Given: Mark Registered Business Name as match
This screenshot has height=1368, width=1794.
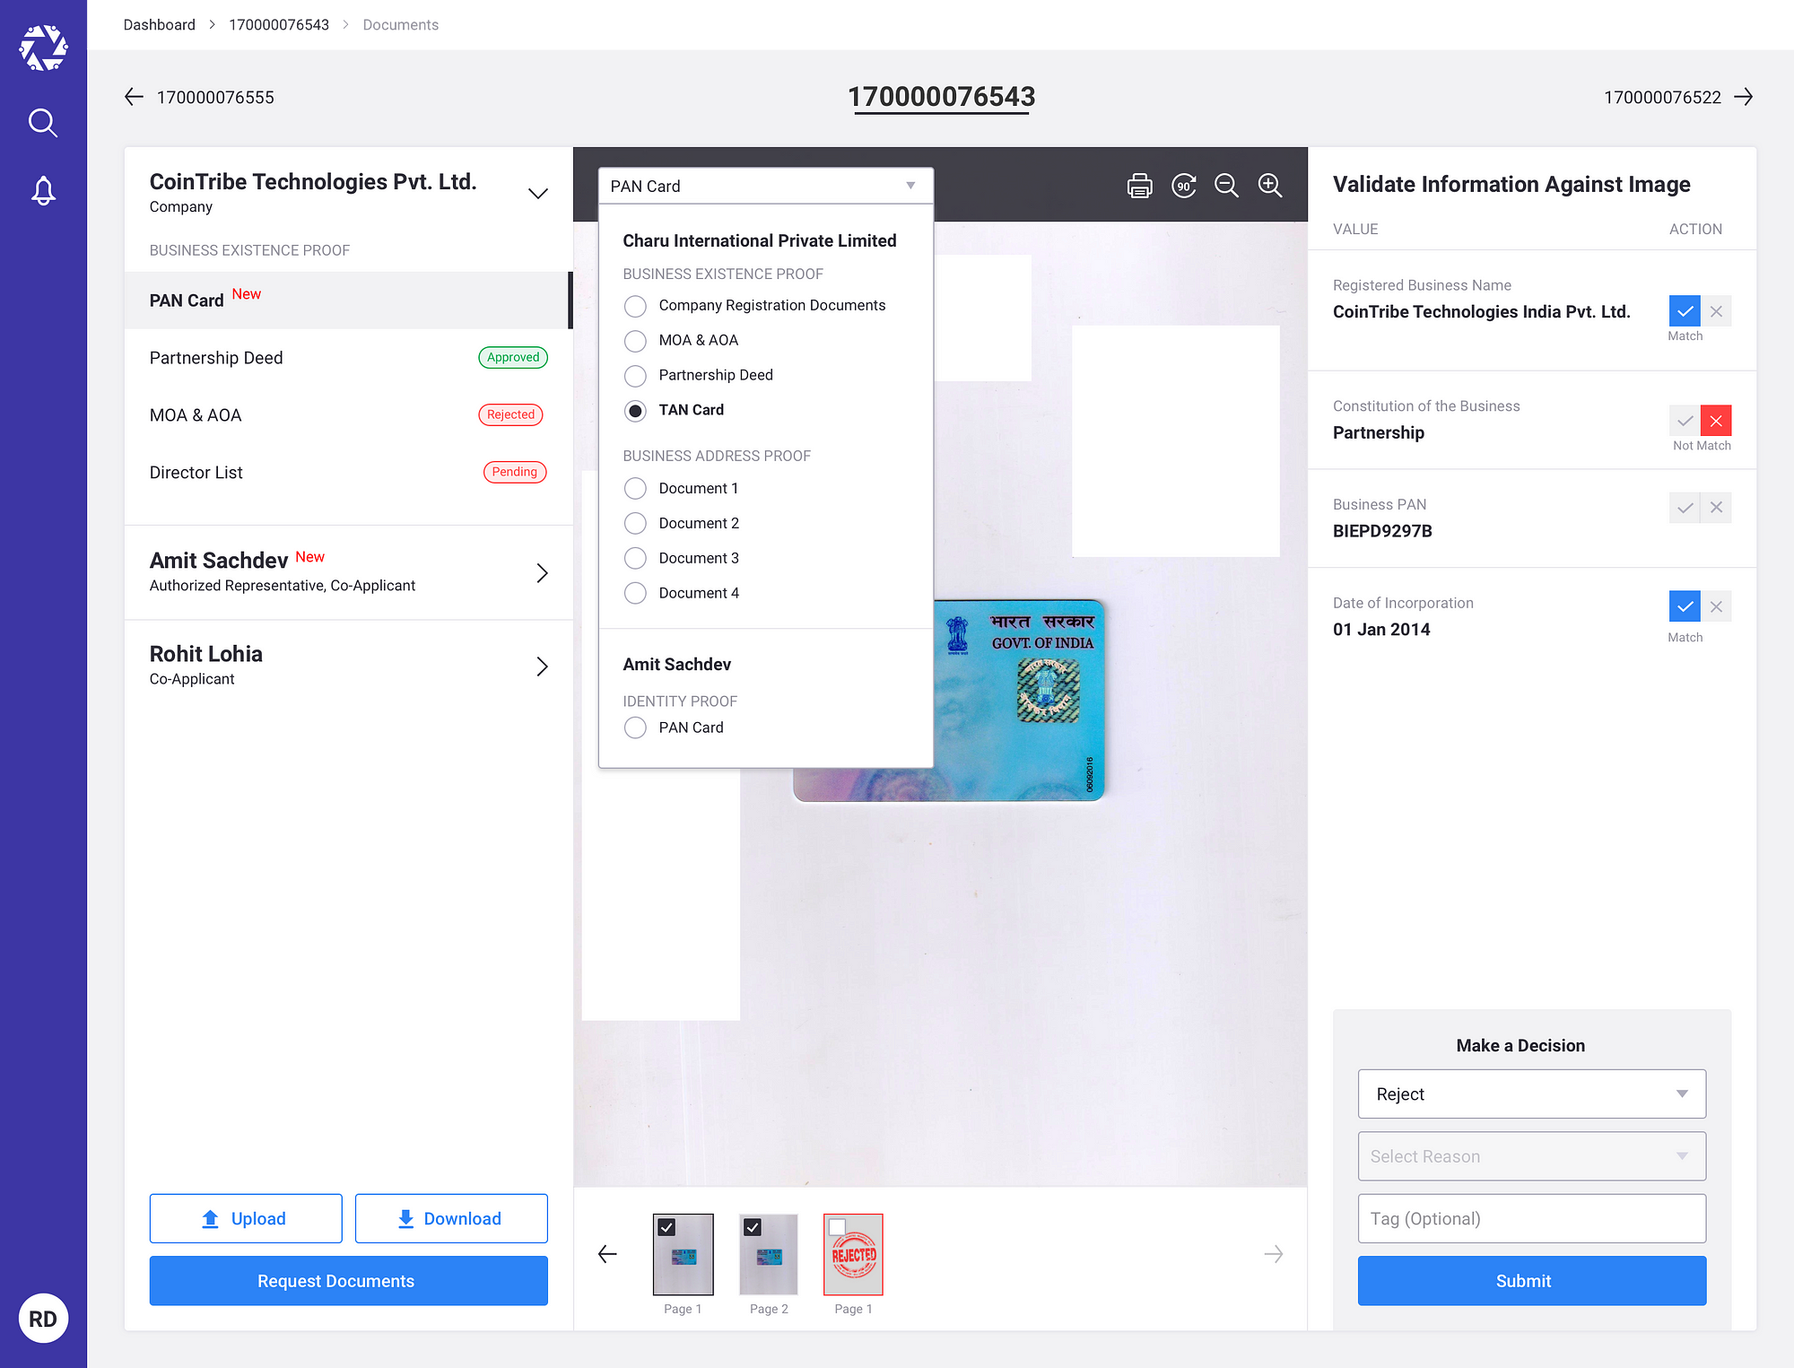Looking at the screenshot, I should coord(1685,311).
